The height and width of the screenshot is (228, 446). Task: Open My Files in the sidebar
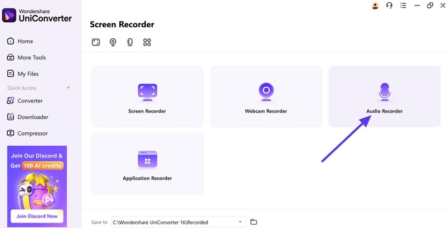click(22, 74)
